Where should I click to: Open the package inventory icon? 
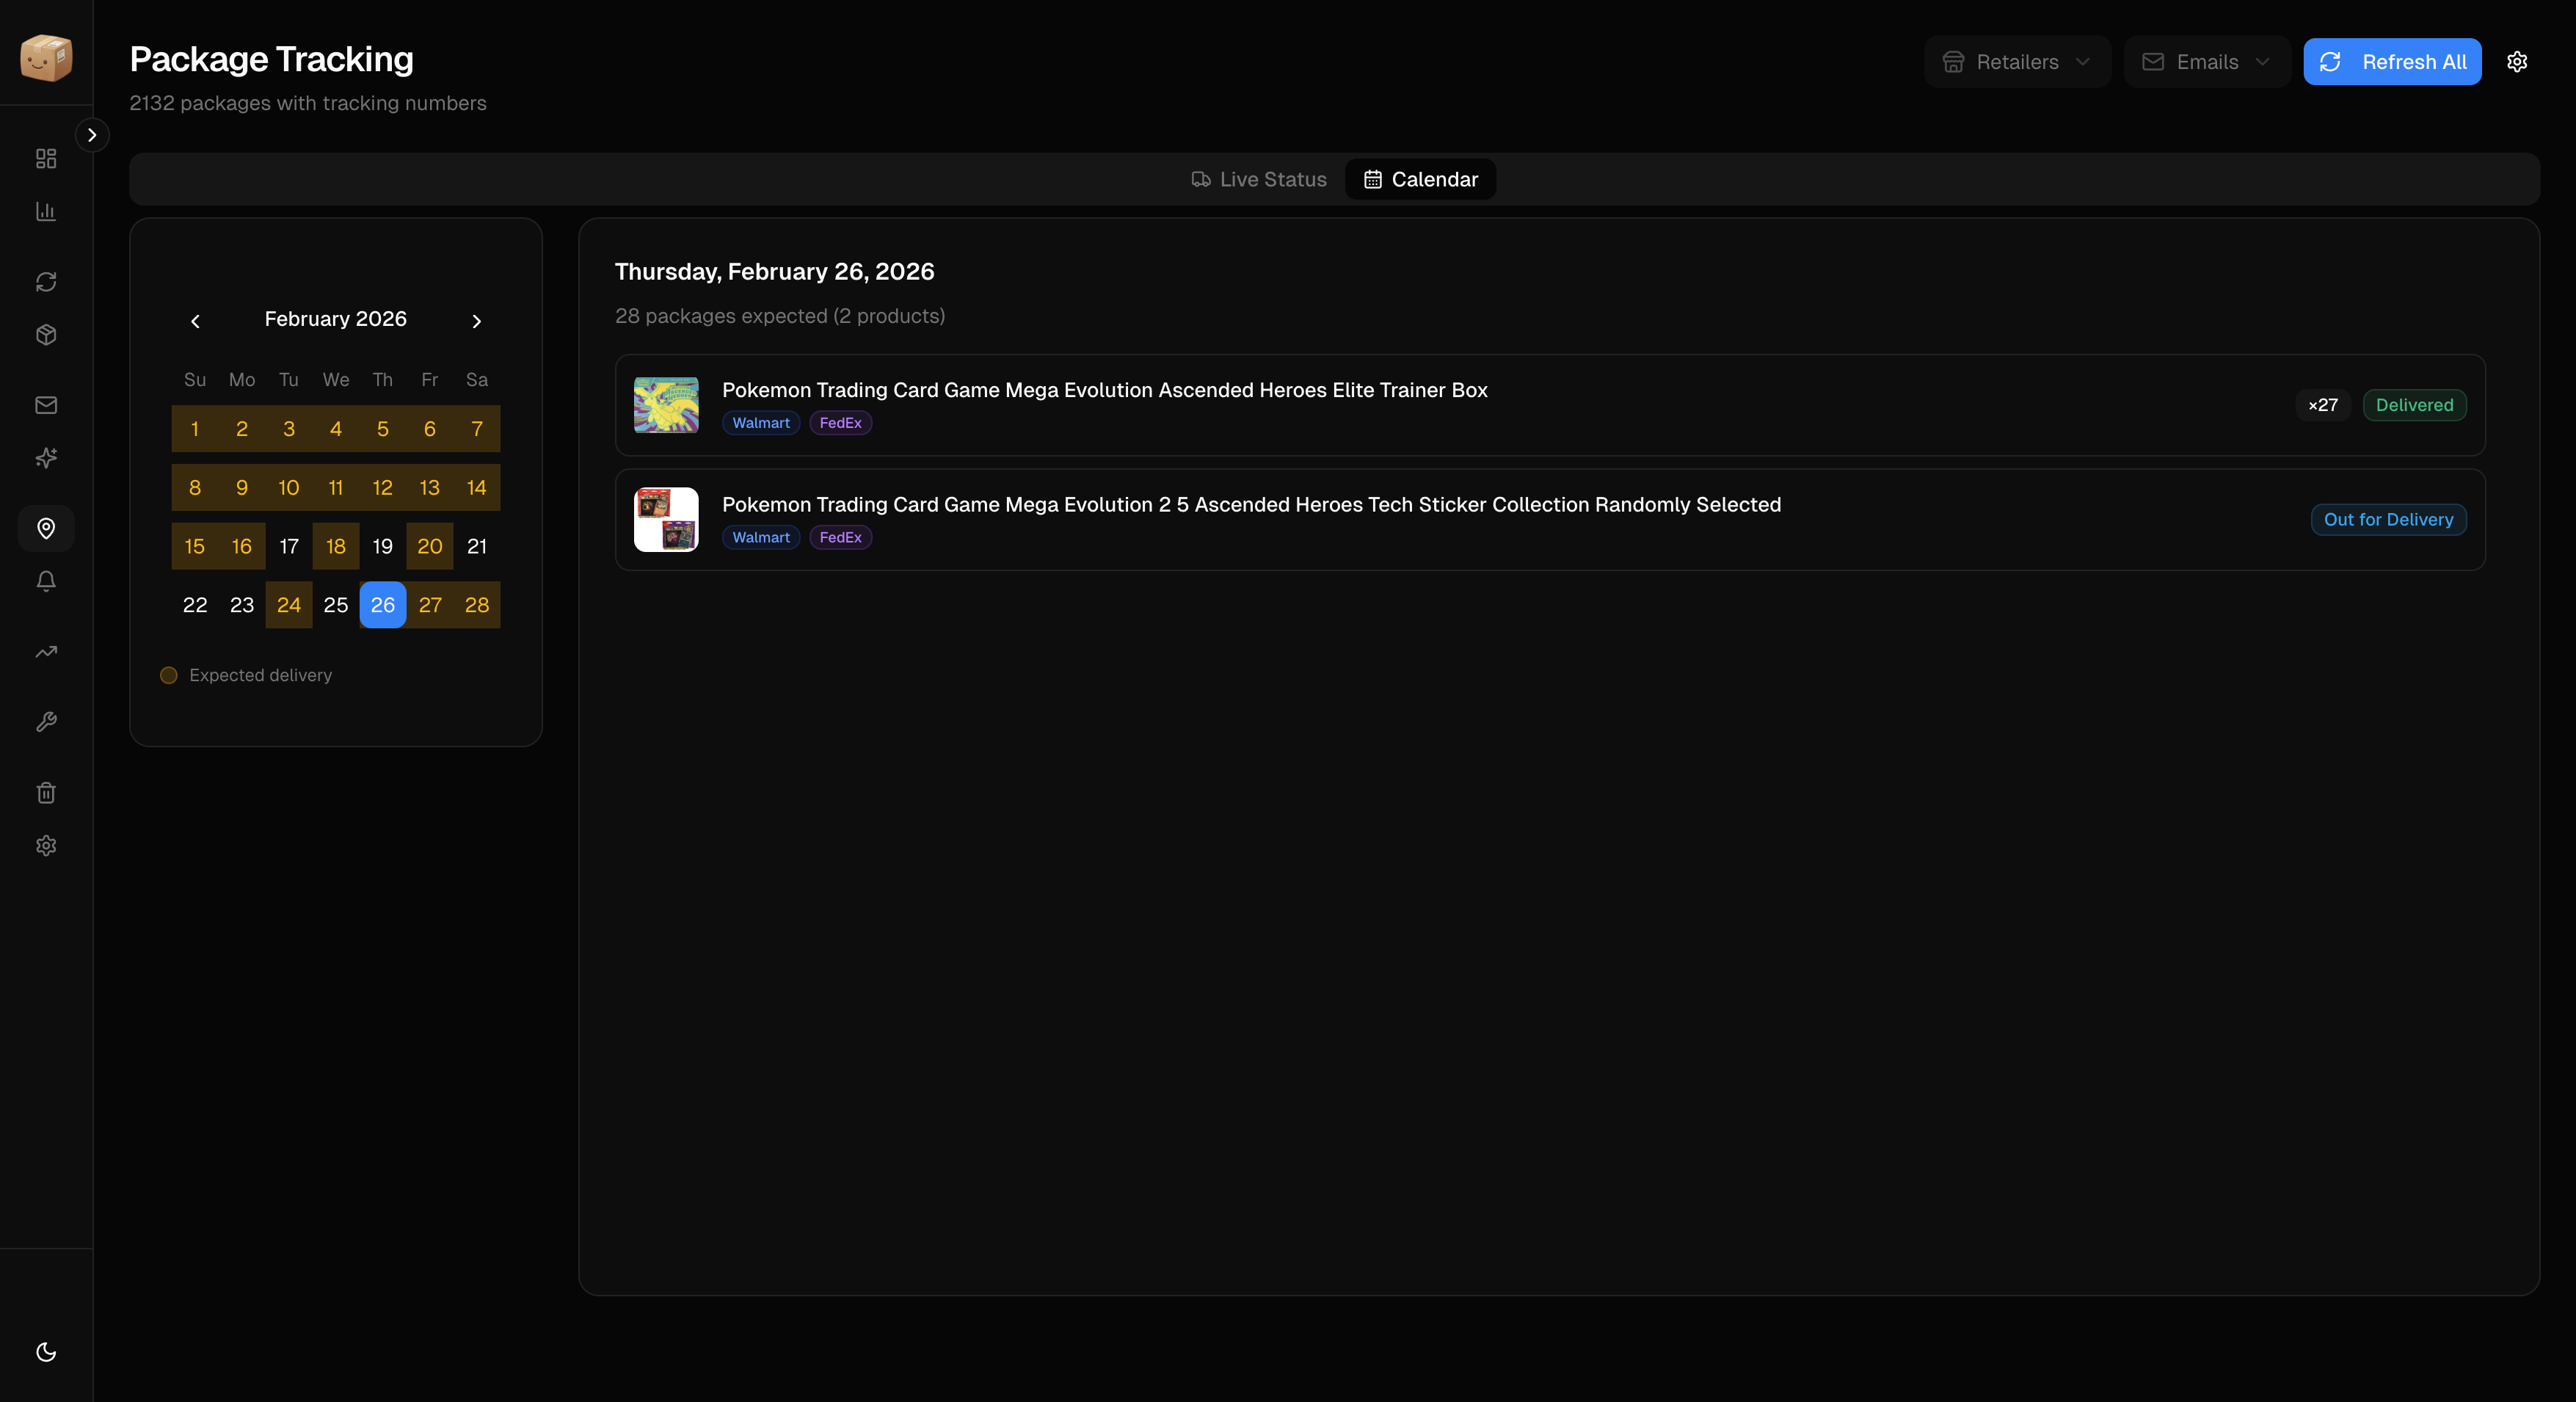click(x=46, y=335)
